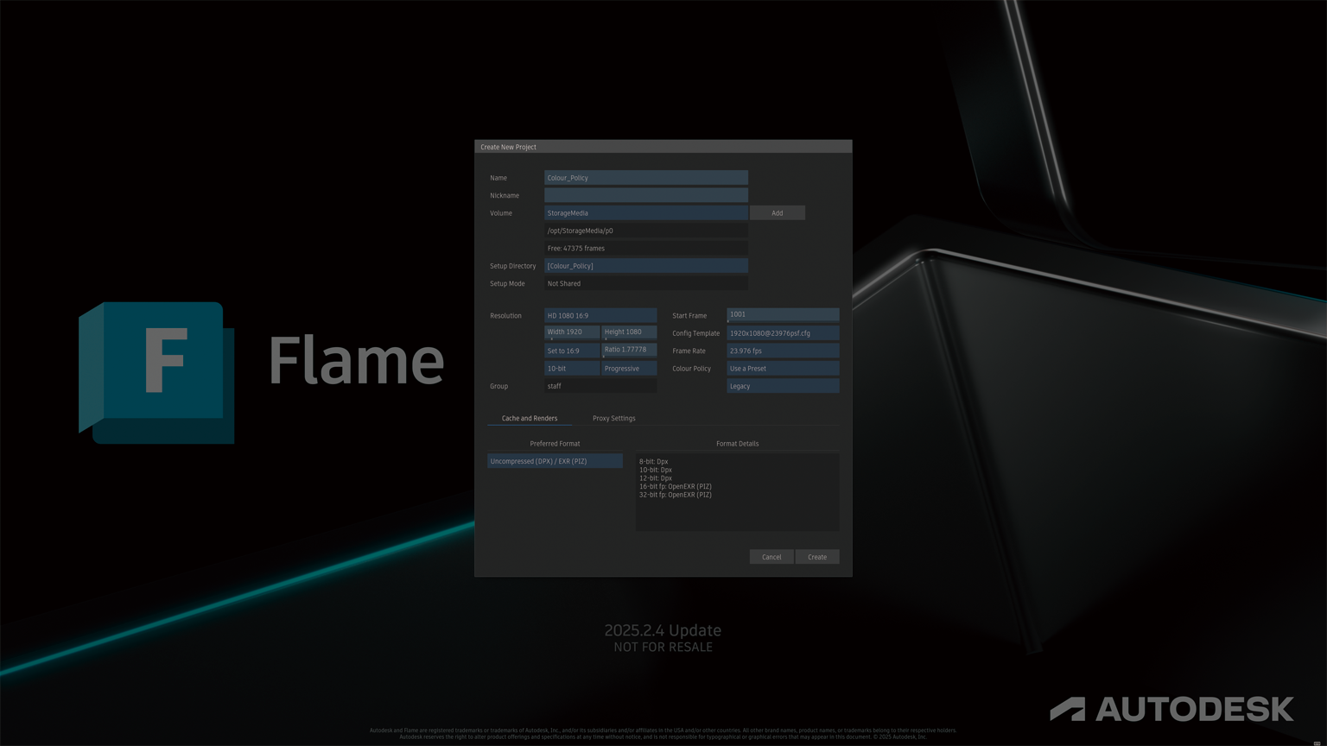
Task: Click the 10-bit: Dpx format detail line
Action: [x=655, y=470]
